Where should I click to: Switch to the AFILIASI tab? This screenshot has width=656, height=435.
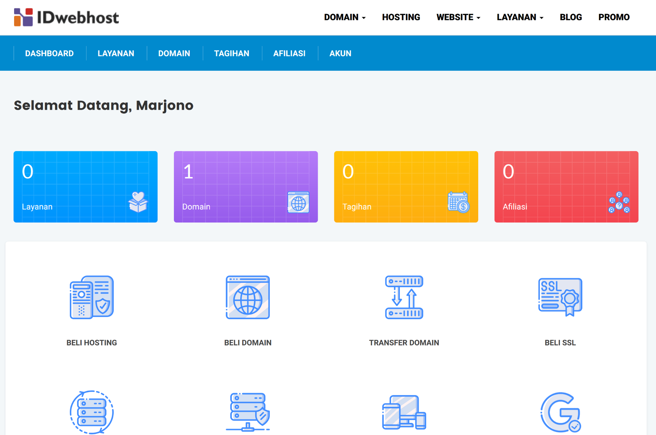(x=289, y=53)
